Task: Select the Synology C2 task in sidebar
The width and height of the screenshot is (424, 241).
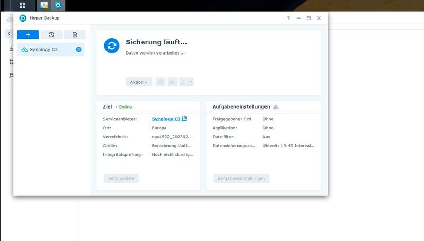Action: click(50, 49)
